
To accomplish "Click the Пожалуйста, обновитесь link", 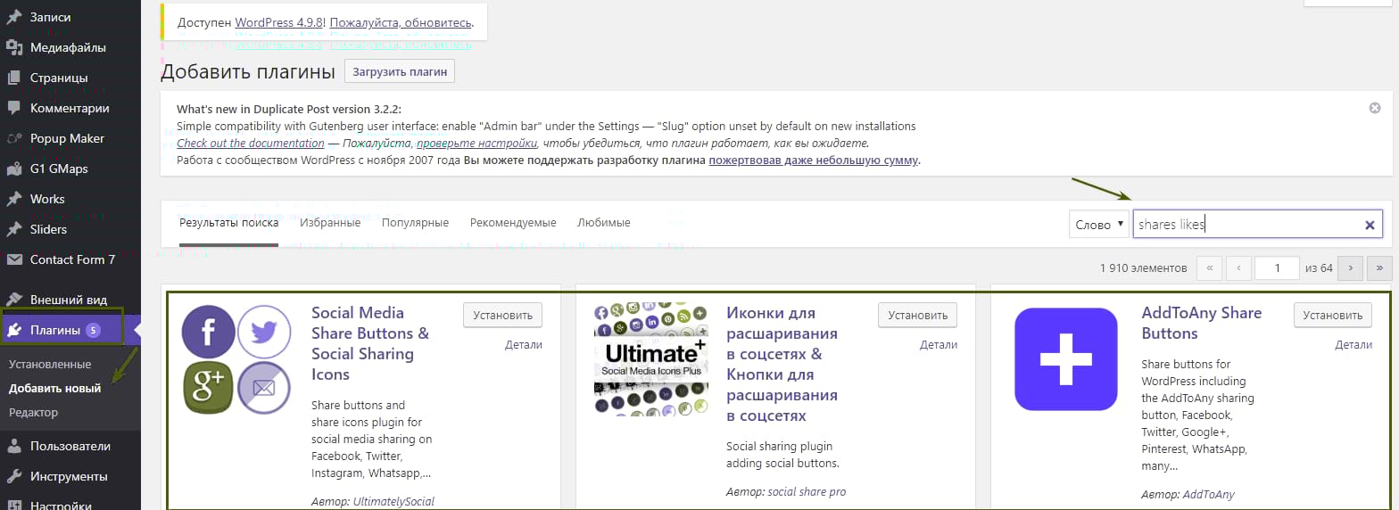I will pos(400,21).
